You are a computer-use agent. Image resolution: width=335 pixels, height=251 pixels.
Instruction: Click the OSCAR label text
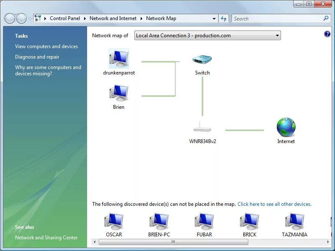pos(114,235)
